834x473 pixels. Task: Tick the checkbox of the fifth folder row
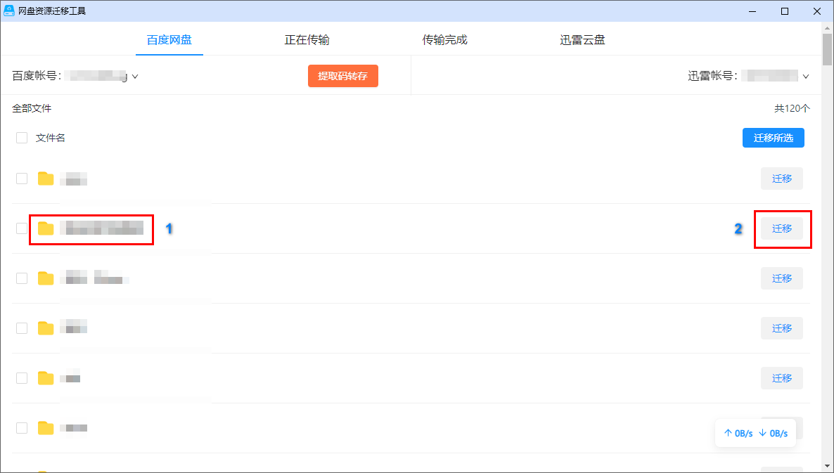click(x=22, y=378)
